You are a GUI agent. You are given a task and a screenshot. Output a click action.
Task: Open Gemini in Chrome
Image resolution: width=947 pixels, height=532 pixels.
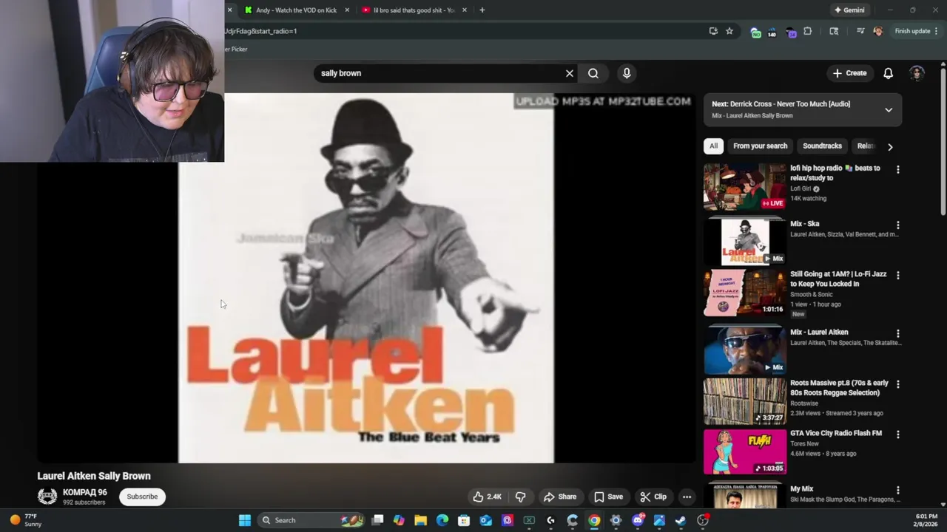(x=849, y=10)
